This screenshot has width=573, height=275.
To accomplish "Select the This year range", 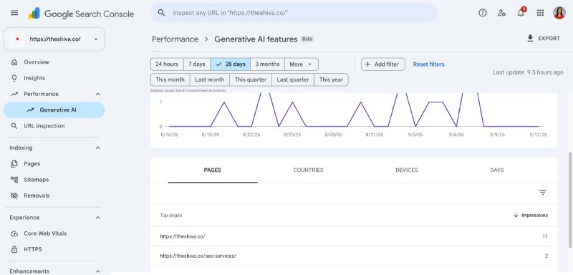I will (x=331, y=79).
